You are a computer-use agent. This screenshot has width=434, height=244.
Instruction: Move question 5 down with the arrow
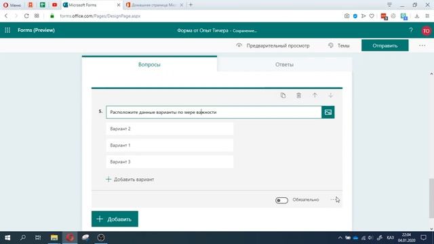tap(330, 96)
